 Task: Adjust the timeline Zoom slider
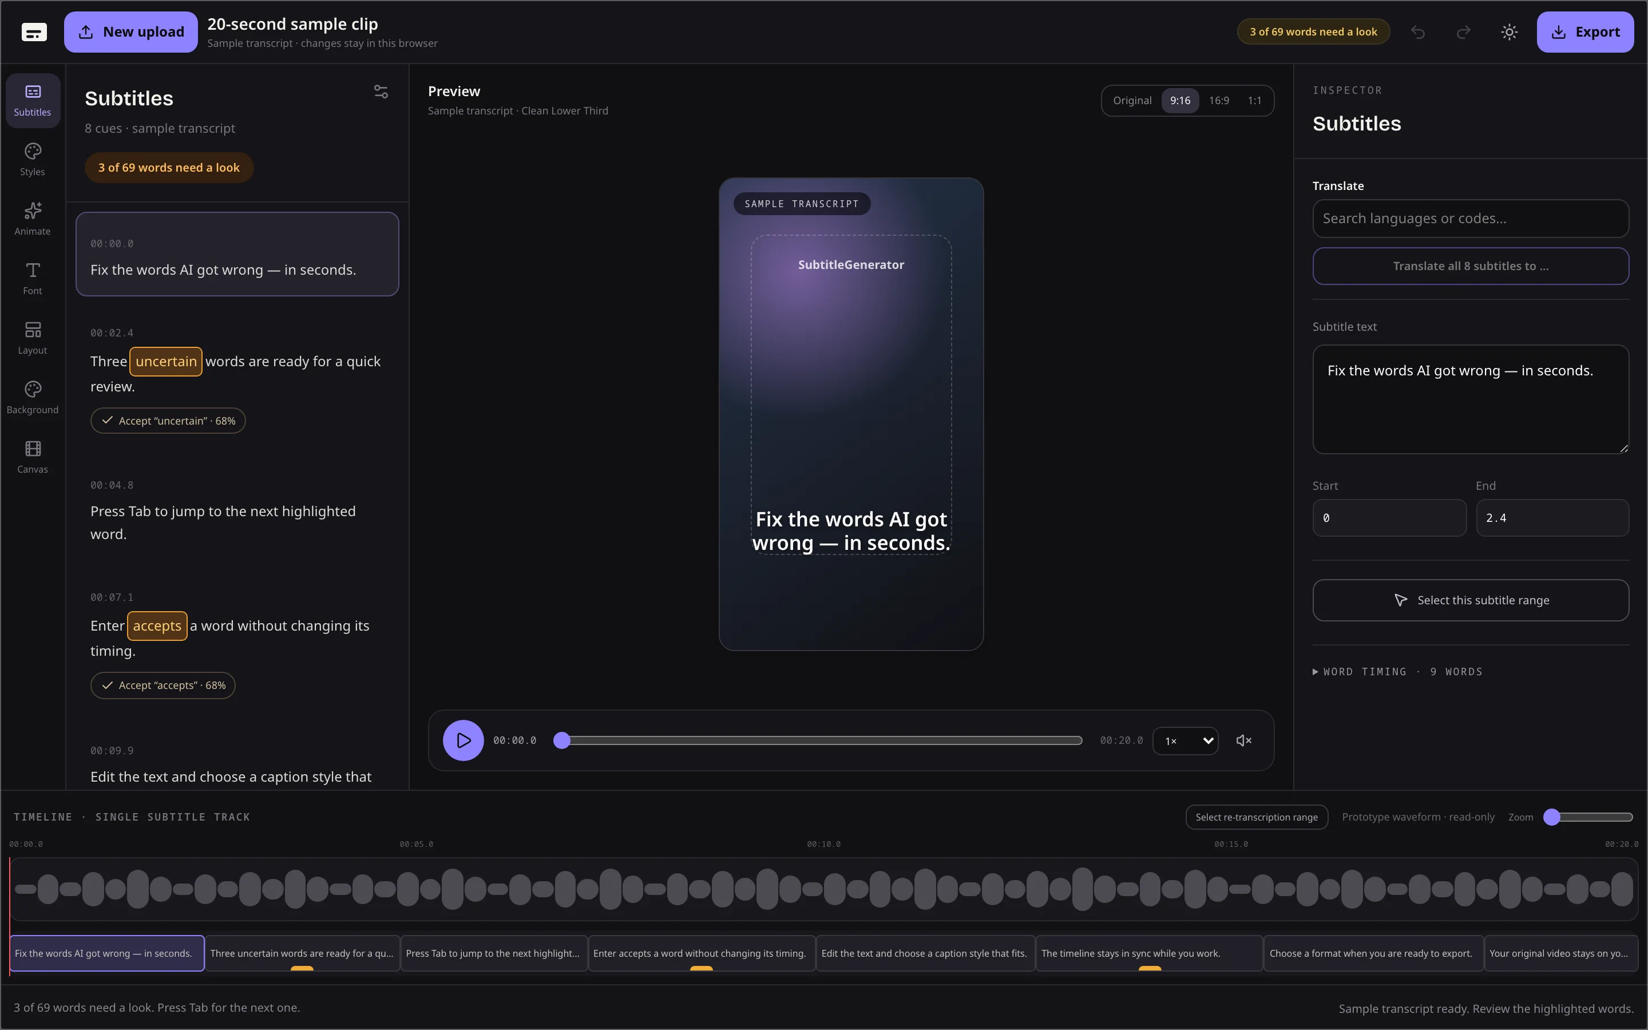click(x=1588, y=817)
